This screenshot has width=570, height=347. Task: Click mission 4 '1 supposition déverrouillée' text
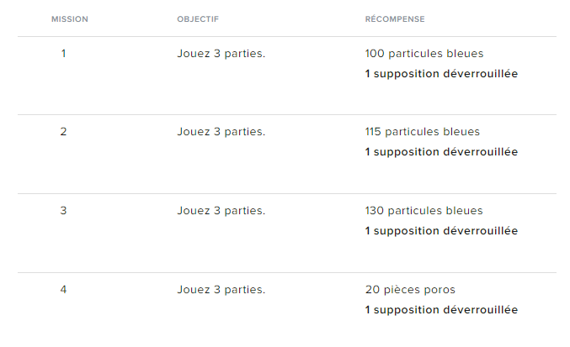coord(441,310)
